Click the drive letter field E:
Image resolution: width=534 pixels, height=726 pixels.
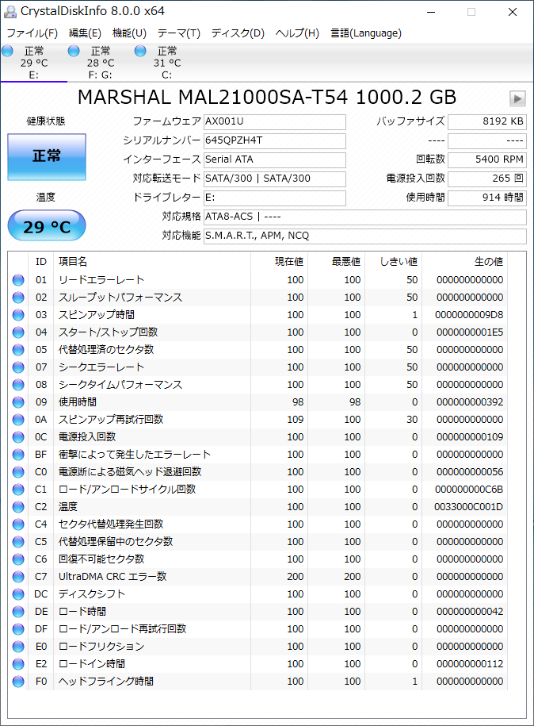pos(275,198)
